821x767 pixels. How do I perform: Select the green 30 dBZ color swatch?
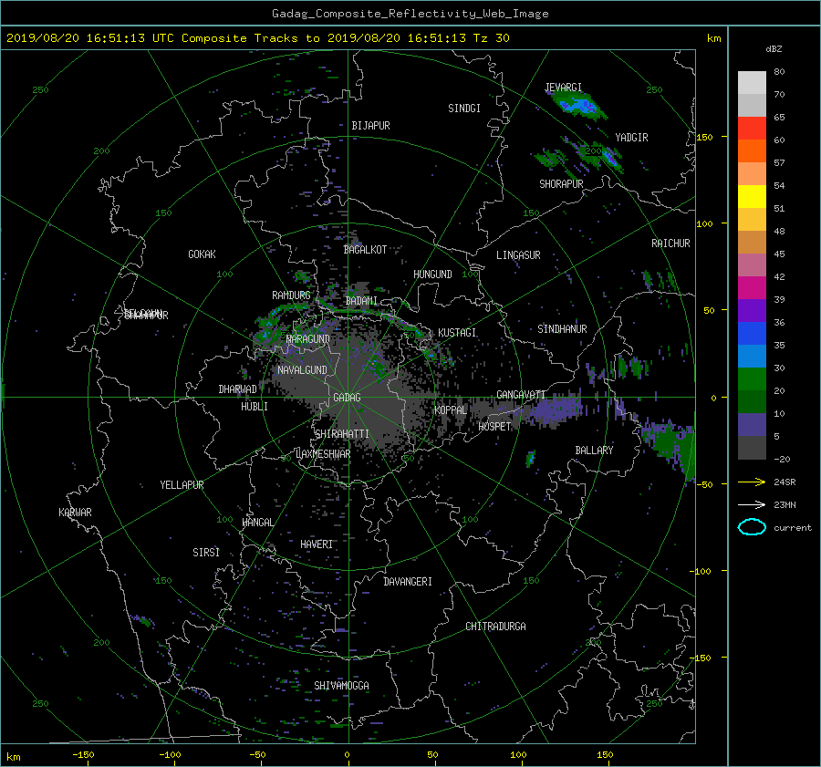tap(752, 379)
